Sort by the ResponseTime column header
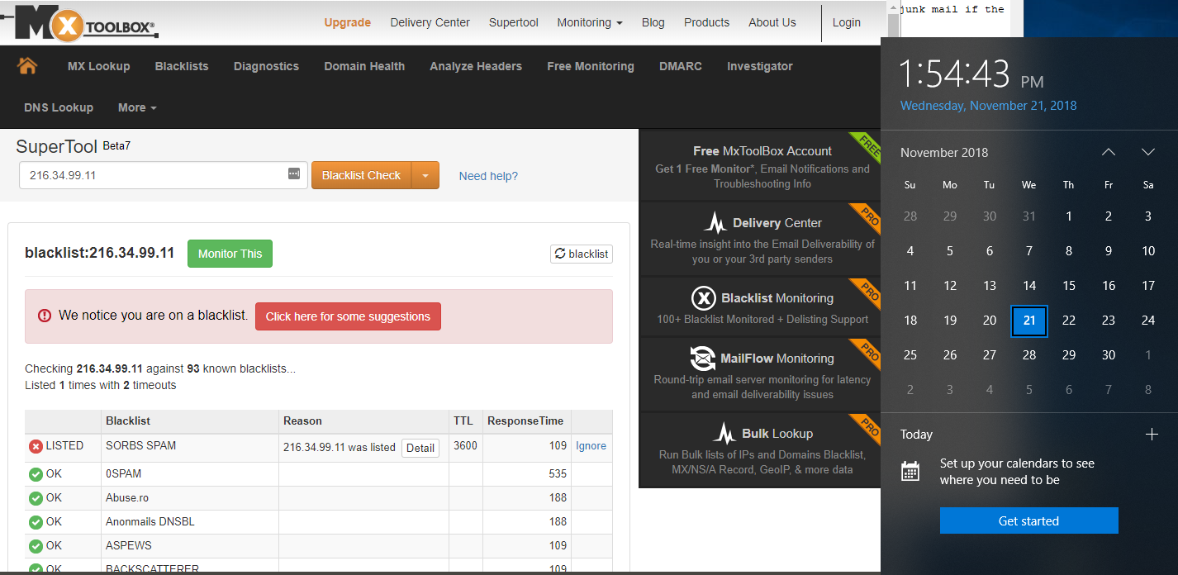Screen dimensions: 1178x575 pos(525,421)
